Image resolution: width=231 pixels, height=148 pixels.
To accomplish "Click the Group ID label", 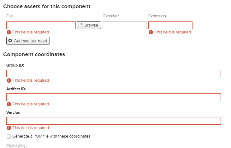I will tap(15, 65).
